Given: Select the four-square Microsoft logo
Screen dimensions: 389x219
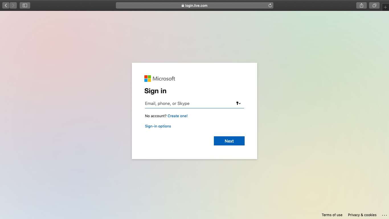Looking at the screenshot, I should (x=147, y=78).
